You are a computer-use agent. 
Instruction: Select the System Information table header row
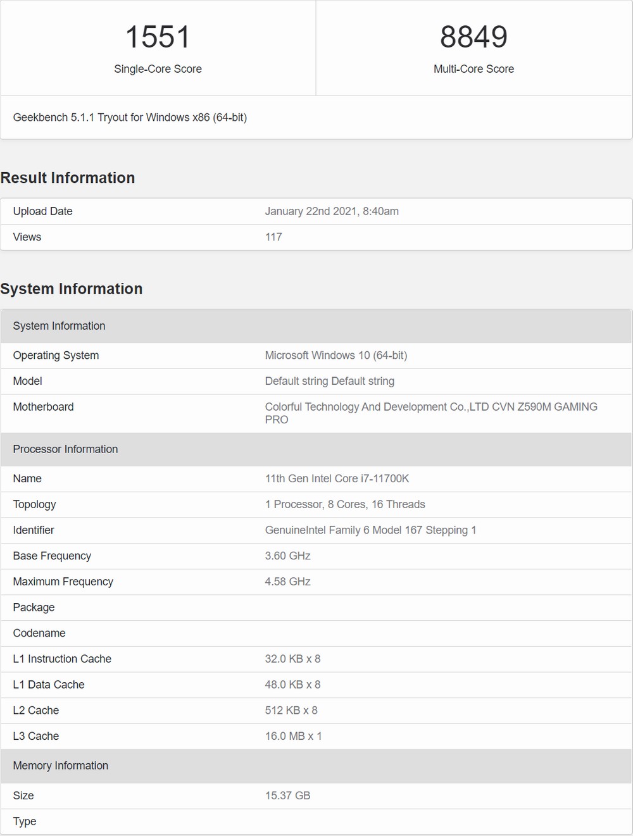(x=316, y=326)
